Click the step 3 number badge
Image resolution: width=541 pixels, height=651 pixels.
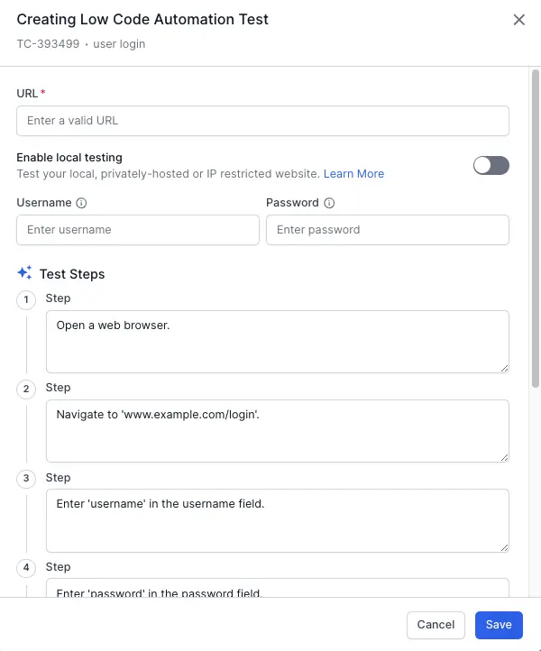tap(26, 479)
